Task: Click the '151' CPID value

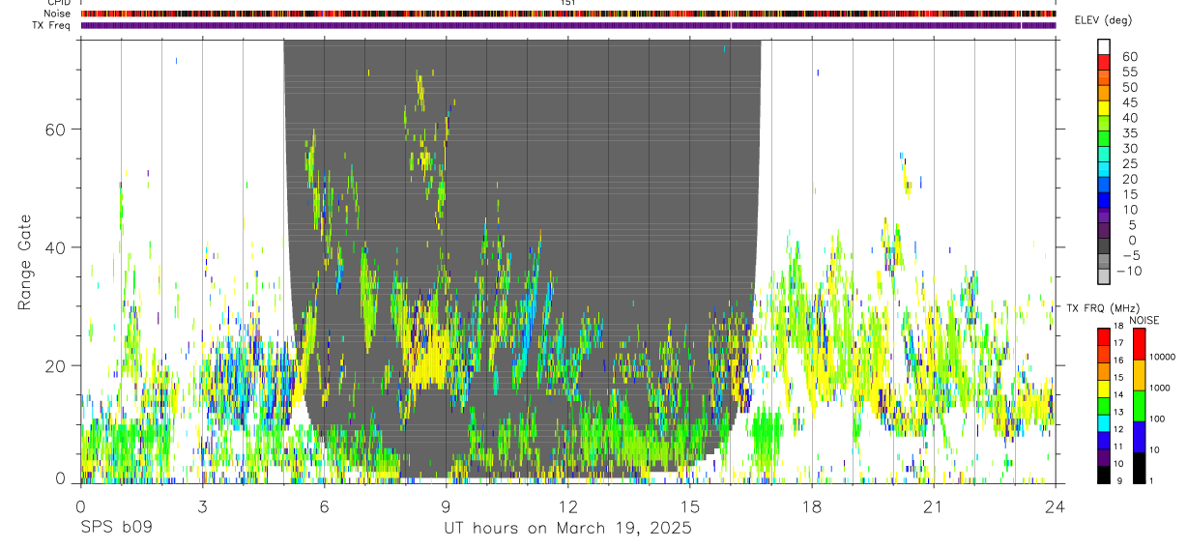Action: click(x=567, y=3)
